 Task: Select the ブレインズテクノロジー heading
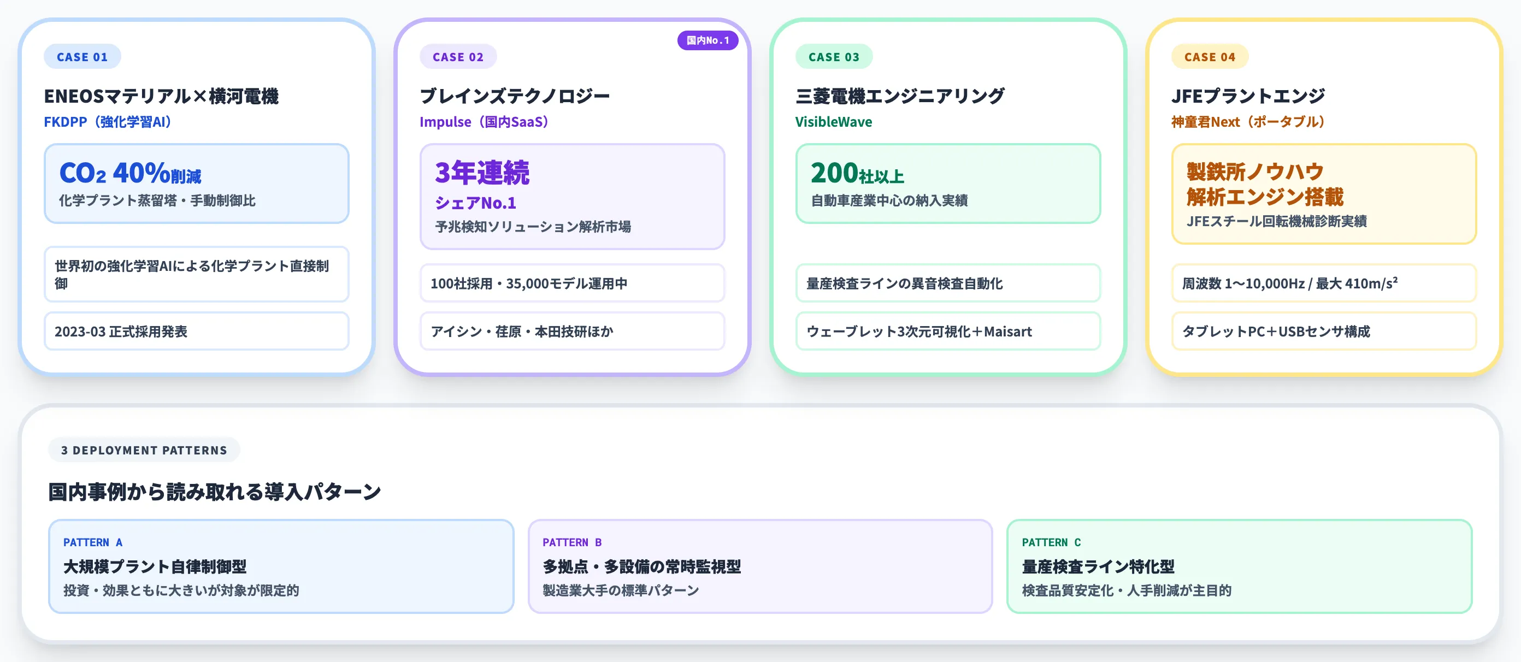pyautogui.click(x=514, y=96)
